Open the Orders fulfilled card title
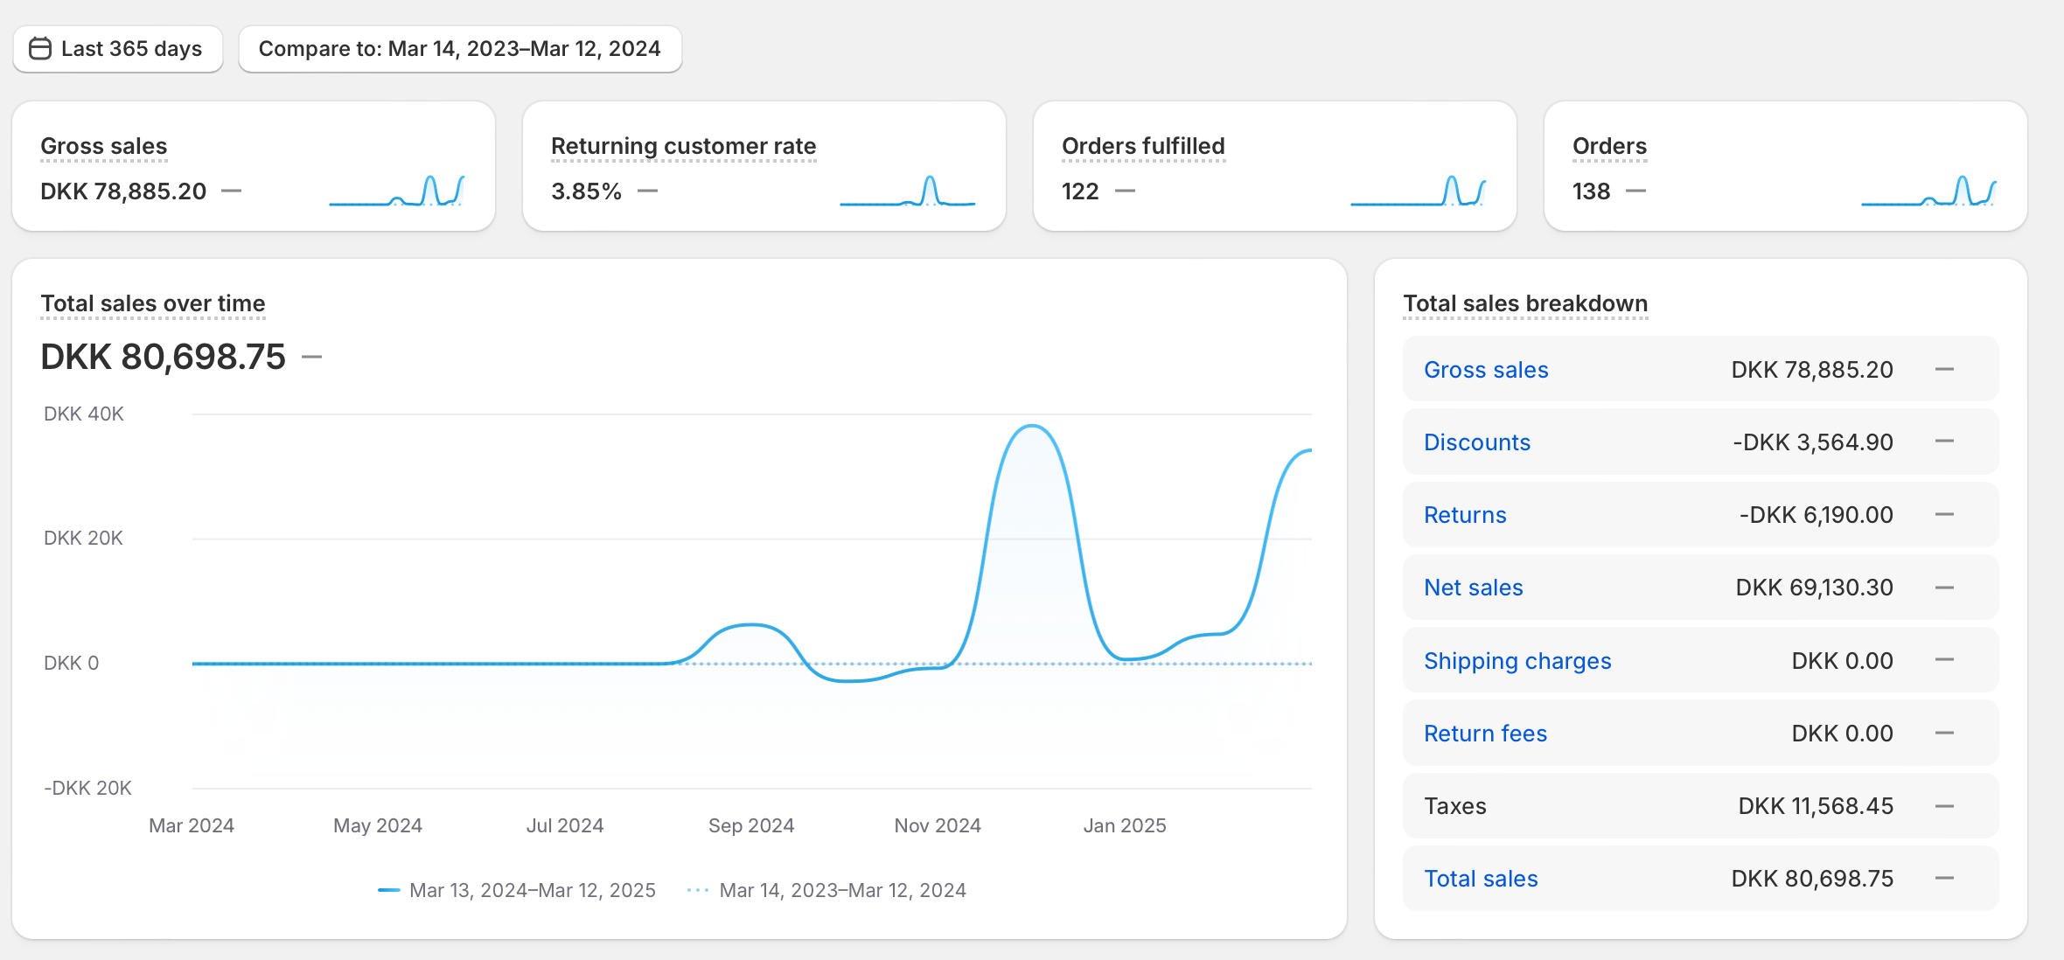The image size is (2064, 960). [x=1142, y=146]
